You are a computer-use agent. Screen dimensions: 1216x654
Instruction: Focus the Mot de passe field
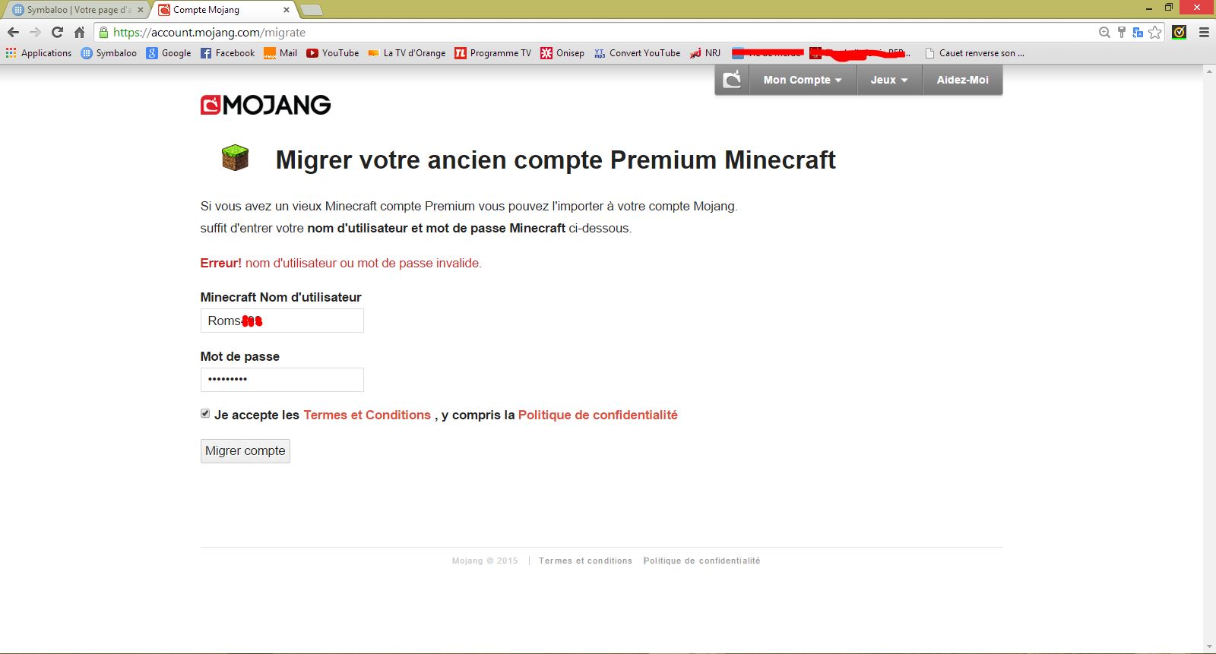pyautogui.click(x=282, y=380)
